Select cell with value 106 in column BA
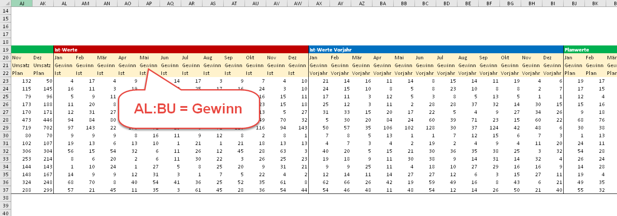The width and height of the screenshot is (617, 216). pos(382,128)
